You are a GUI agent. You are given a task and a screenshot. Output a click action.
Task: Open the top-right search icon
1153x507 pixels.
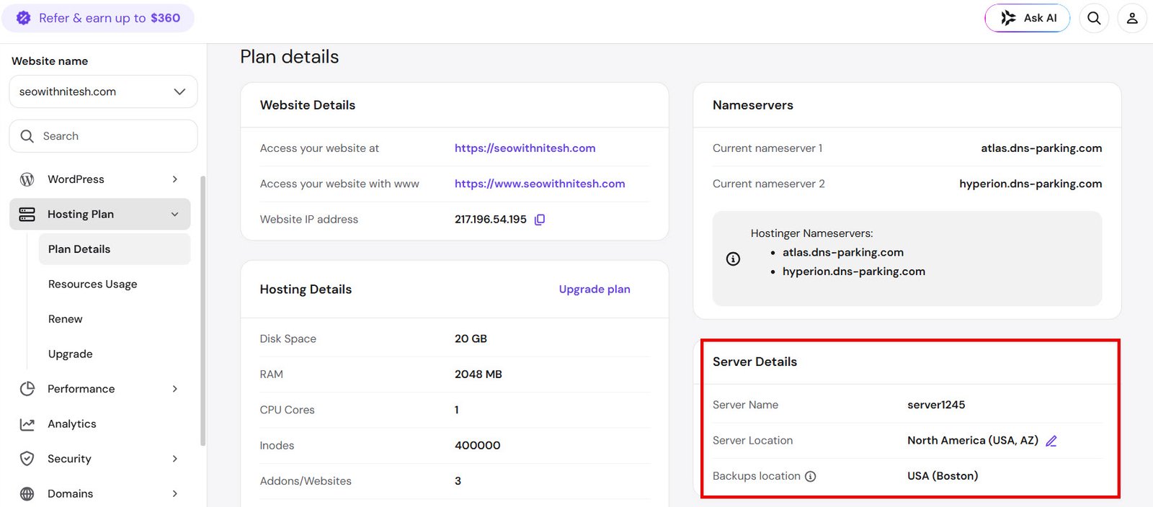tap(1094, 18)
